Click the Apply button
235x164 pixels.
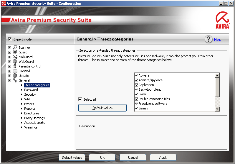(x=163, y=158)
